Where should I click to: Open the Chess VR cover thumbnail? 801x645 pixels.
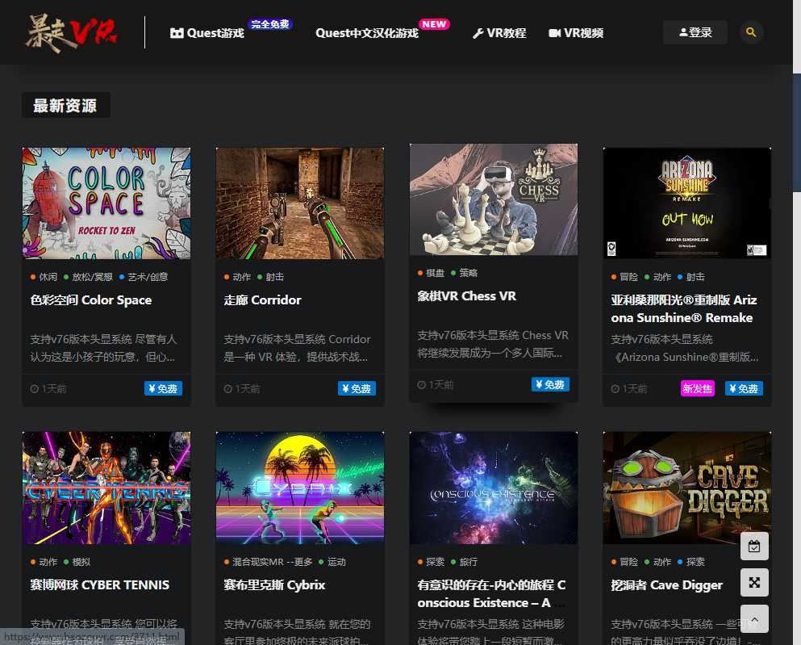pyautogui.click(x=494, y=199)
